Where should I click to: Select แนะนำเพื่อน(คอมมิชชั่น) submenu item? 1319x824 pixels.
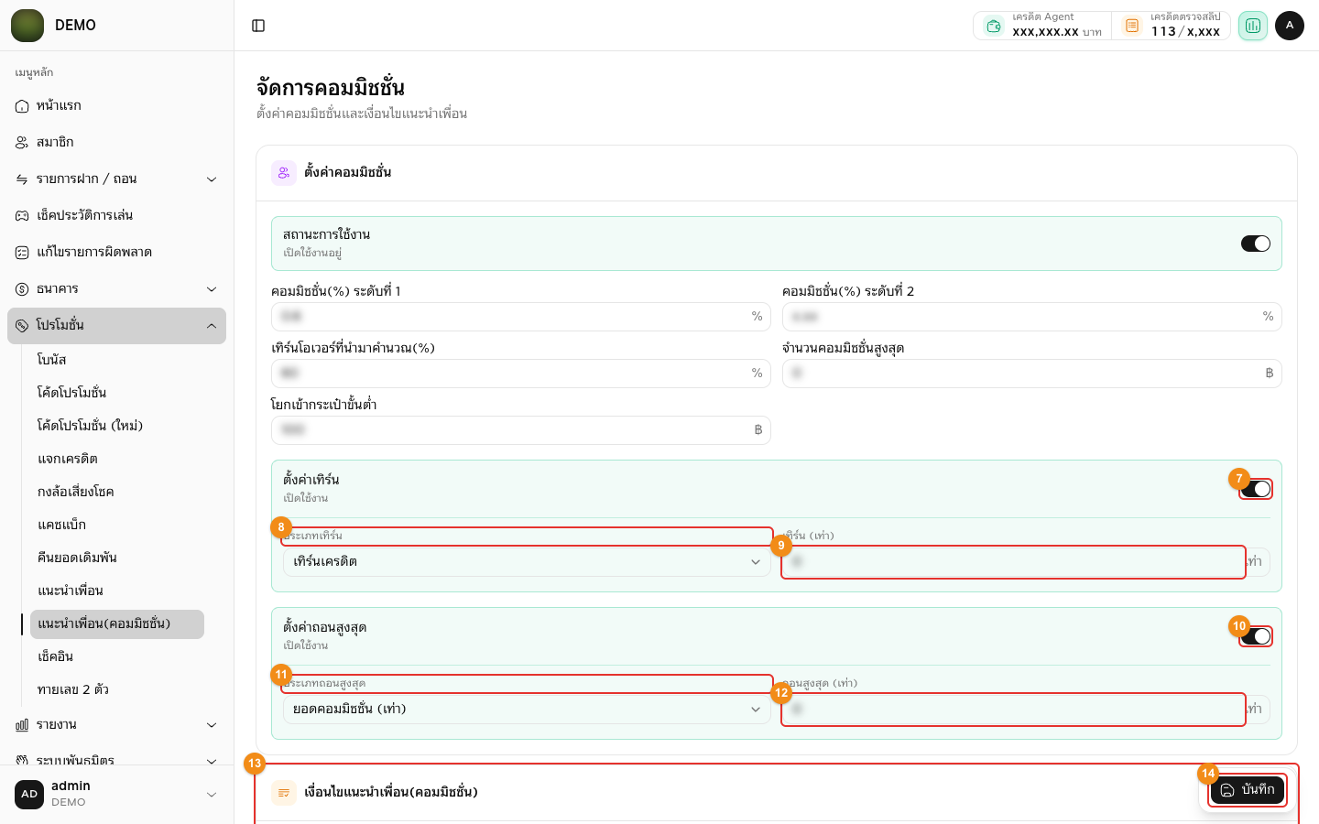click(117, 624)
